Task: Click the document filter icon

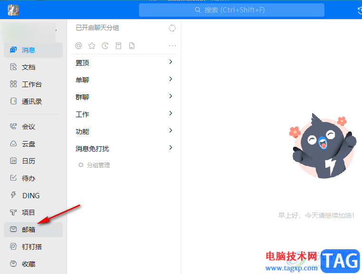Action: pos(132,46)
